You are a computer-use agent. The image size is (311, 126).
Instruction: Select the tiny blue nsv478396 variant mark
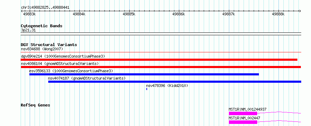click(147, 89)
